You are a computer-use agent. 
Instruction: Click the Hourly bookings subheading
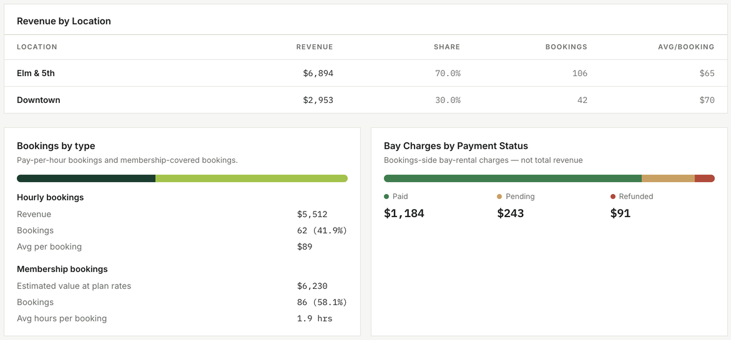coord(51,198)
